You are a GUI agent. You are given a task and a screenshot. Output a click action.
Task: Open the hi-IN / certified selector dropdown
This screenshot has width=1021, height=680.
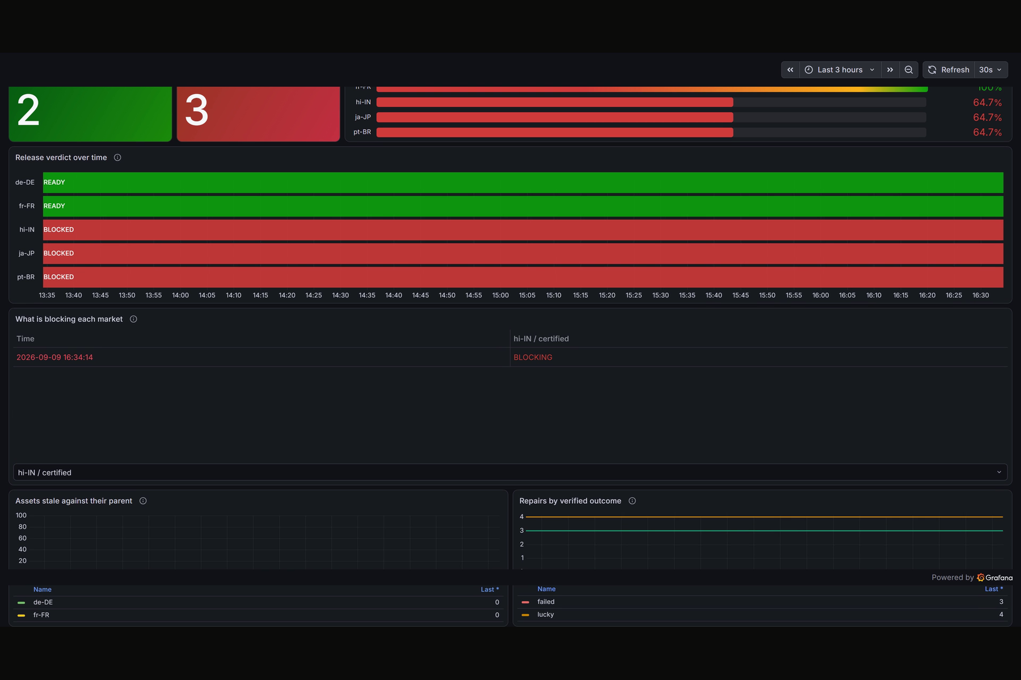(x=510, y=472)
